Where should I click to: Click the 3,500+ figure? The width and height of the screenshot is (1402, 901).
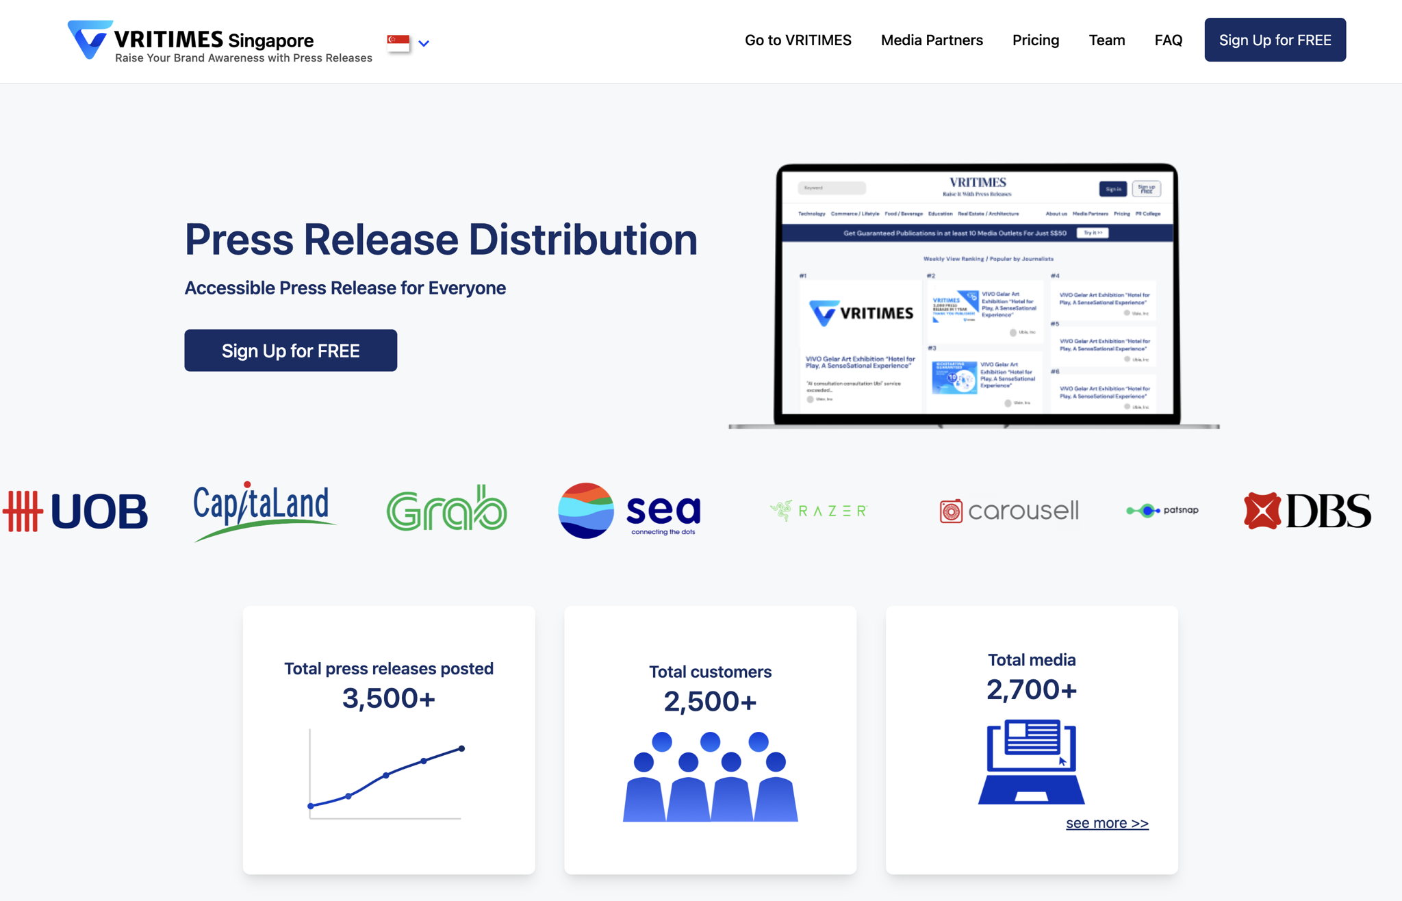click(389, 698)
